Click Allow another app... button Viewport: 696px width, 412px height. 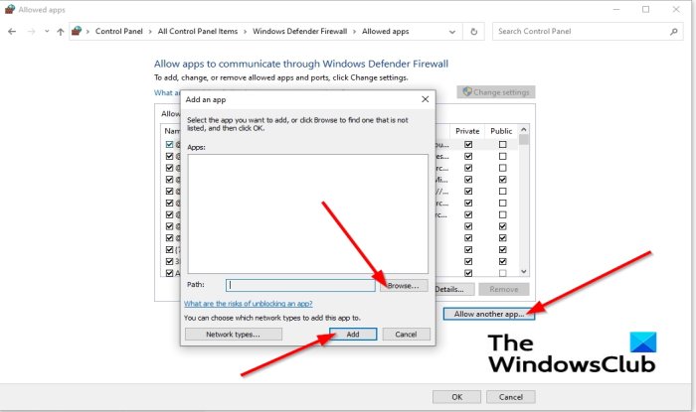489,314
